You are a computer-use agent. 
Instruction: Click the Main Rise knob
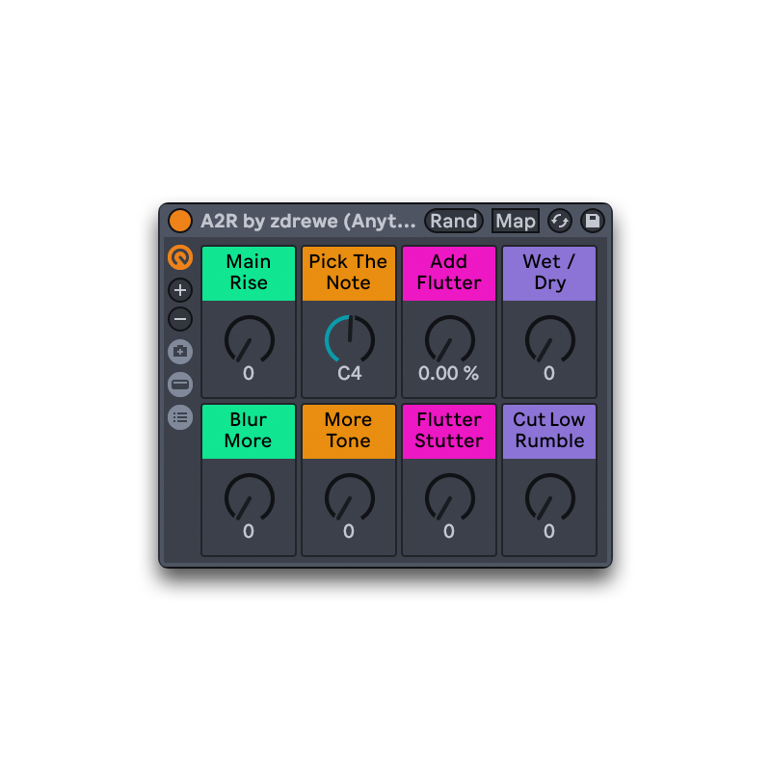coord(249,340)
